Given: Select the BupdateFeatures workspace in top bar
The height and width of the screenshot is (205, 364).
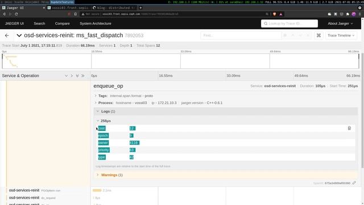Looking at the screenshot, I should (62, 2).
